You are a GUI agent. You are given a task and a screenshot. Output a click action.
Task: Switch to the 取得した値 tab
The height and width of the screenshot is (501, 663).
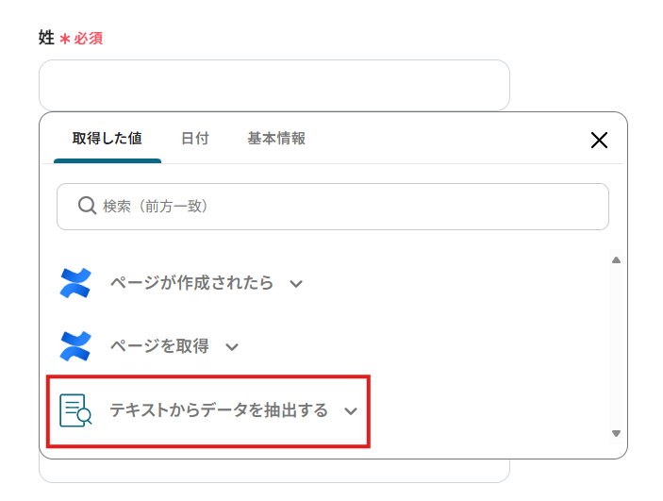(x=107, y=139)
